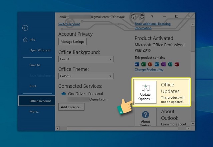
Task: Open the Update Options dropdown button
Action: (x=146, y=92)
